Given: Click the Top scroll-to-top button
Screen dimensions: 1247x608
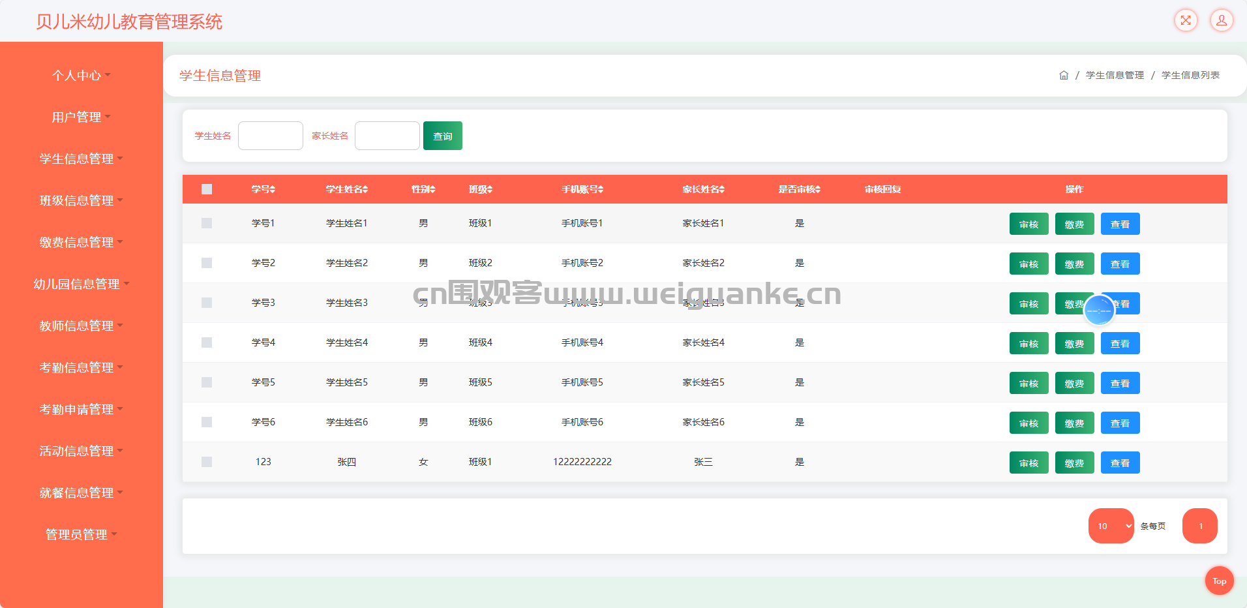Looking at the screenshot, I should click(1219, 581).
